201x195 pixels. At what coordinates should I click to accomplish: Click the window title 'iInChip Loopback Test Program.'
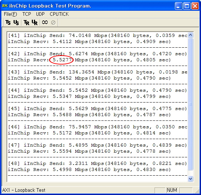(50, 6)
